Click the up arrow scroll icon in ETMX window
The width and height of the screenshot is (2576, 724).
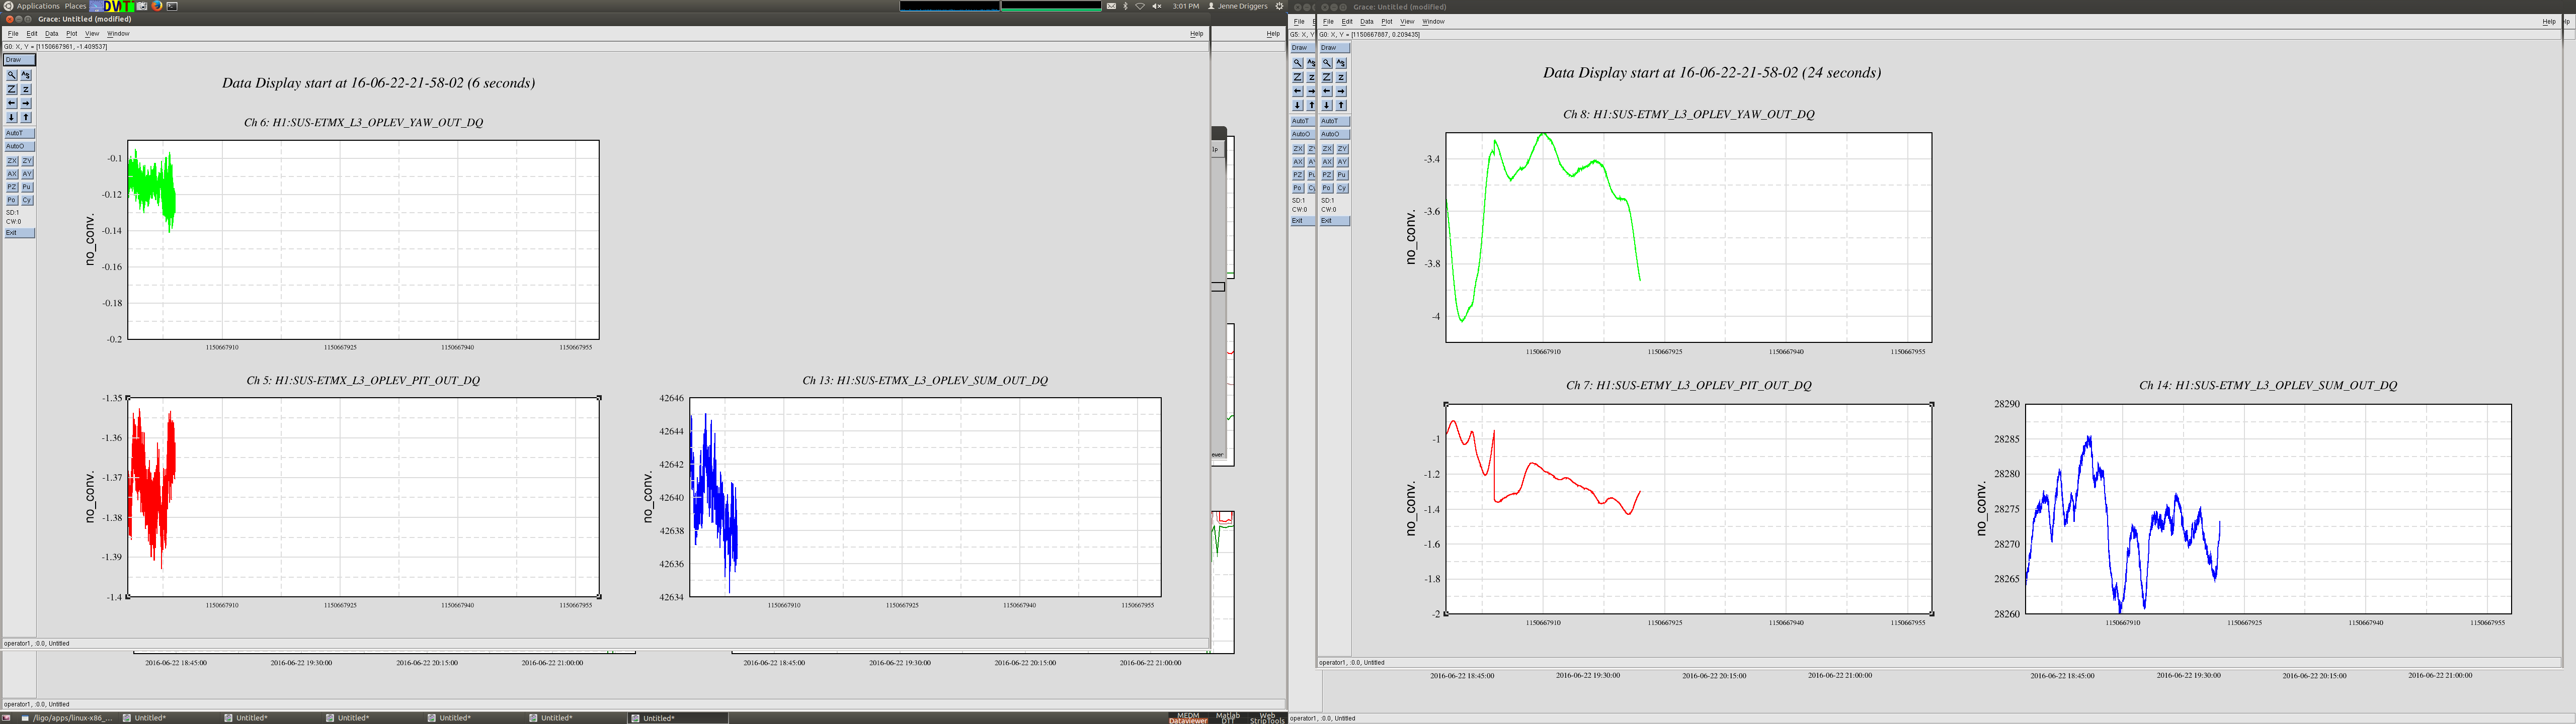coord(26,117)
